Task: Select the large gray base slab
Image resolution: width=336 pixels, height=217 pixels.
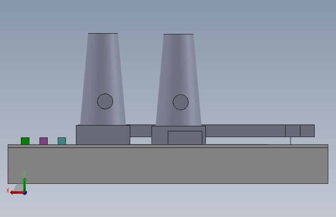Action: [x=168, y=165]
